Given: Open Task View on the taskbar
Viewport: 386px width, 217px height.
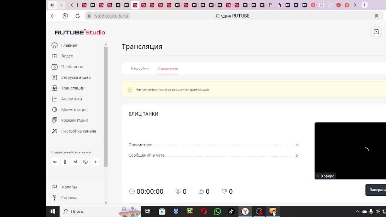Looking at the screenshot, I should pos(148,211).
